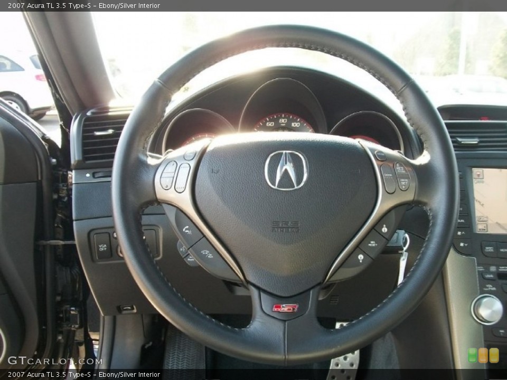Click the navigation map screen
This screenshot has width=507, height=380.
(489, 201)
